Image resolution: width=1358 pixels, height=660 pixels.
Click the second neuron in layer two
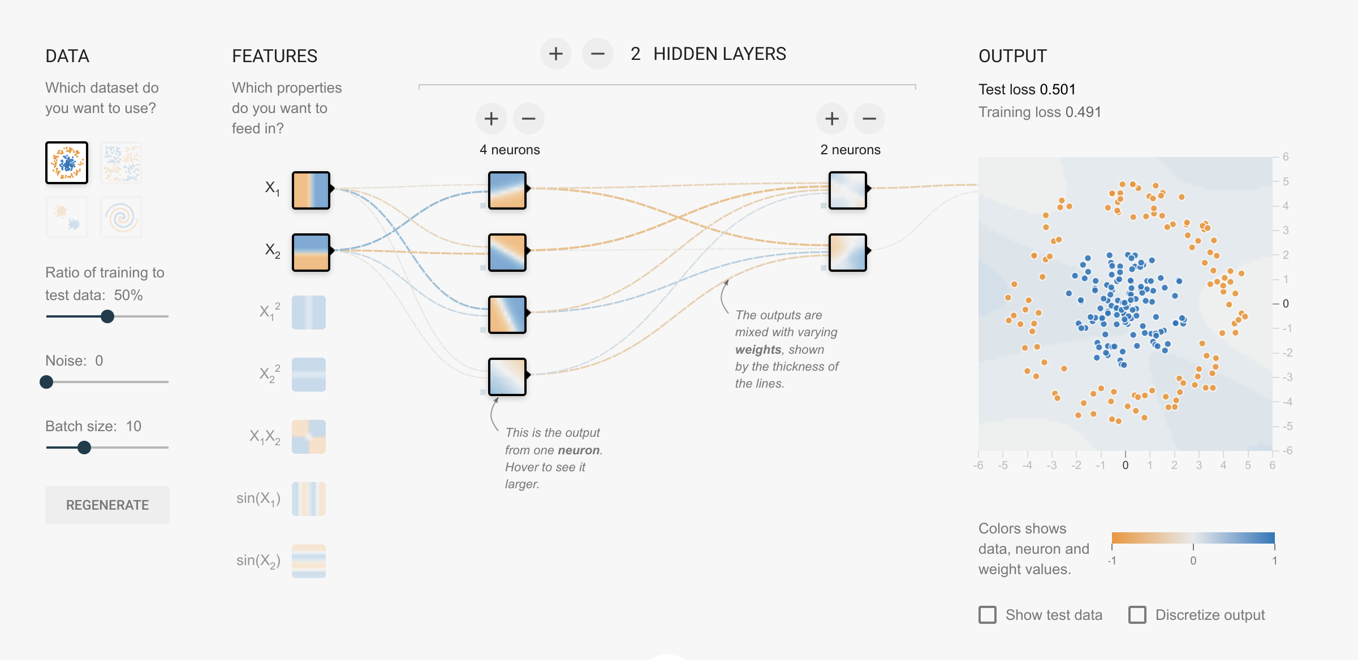coord(847,253)
